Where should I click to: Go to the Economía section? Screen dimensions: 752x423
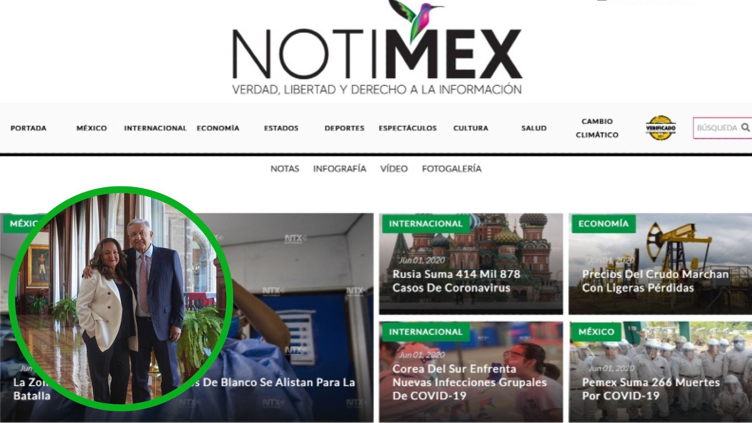[x=218, y=128]
